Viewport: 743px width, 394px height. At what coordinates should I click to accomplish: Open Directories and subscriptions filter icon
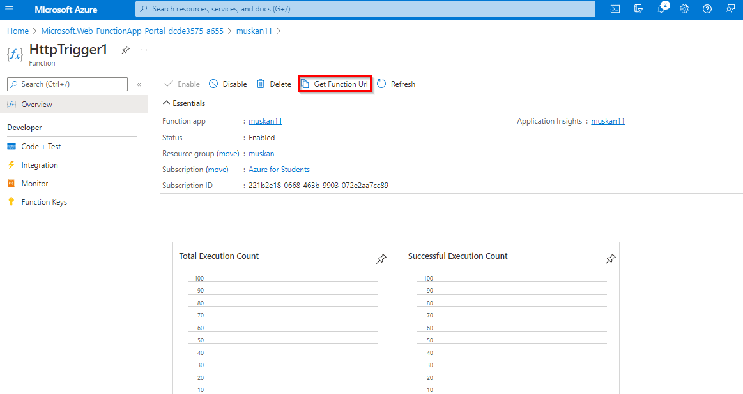coord(638,9)
